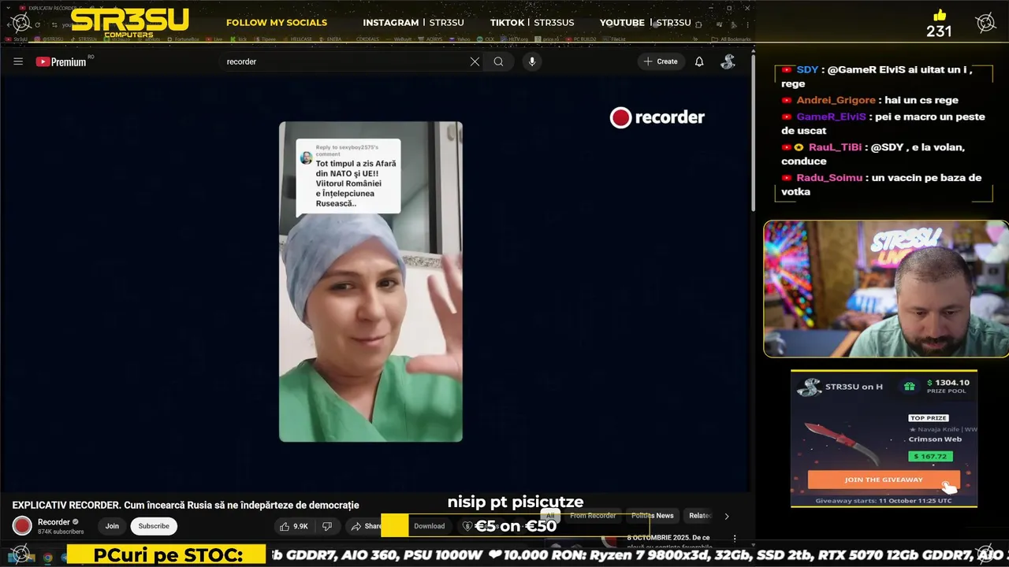This screenshot has height=567, width=1009.
Task: Click the Chrome icon in the taskbar
Action: pos(47,558)
